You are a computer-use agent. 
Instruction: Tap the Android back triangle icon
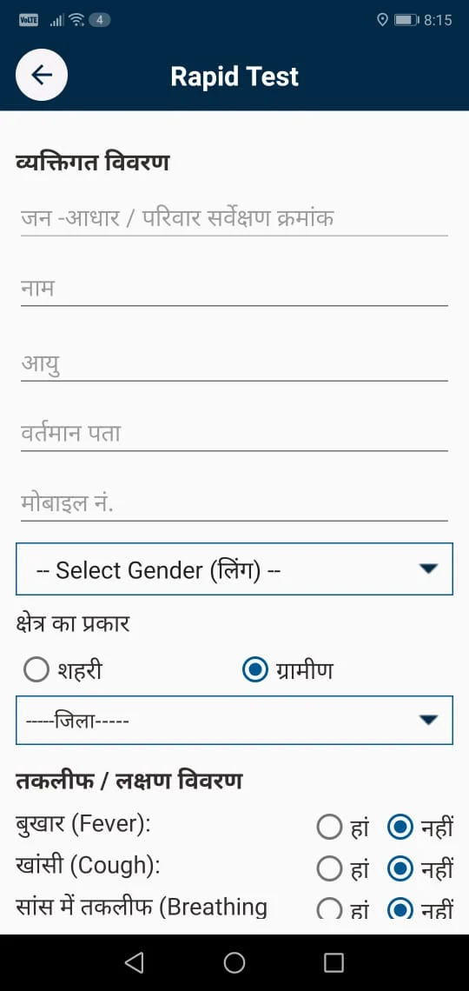[x=134, y=962]
